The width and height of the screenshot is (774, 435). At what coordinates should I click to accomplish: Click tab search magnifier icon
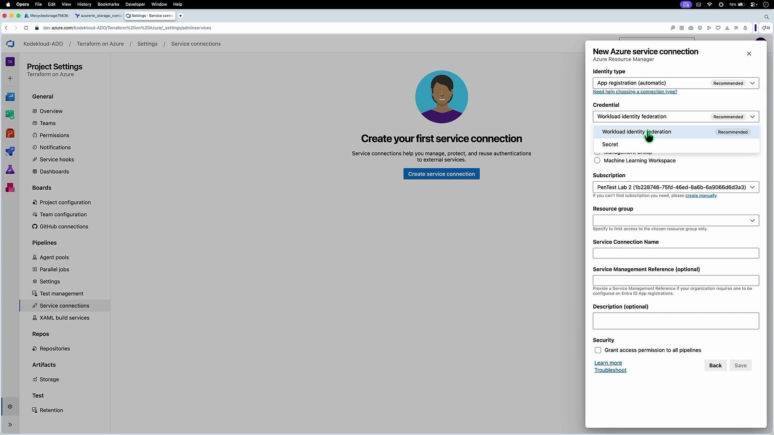(766, 16)
